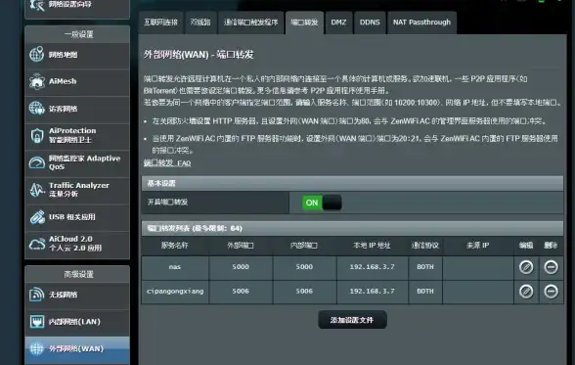Screen dimensions: 575x365
Task: Click the 添加设置文件 button
Action: point(352,320)
